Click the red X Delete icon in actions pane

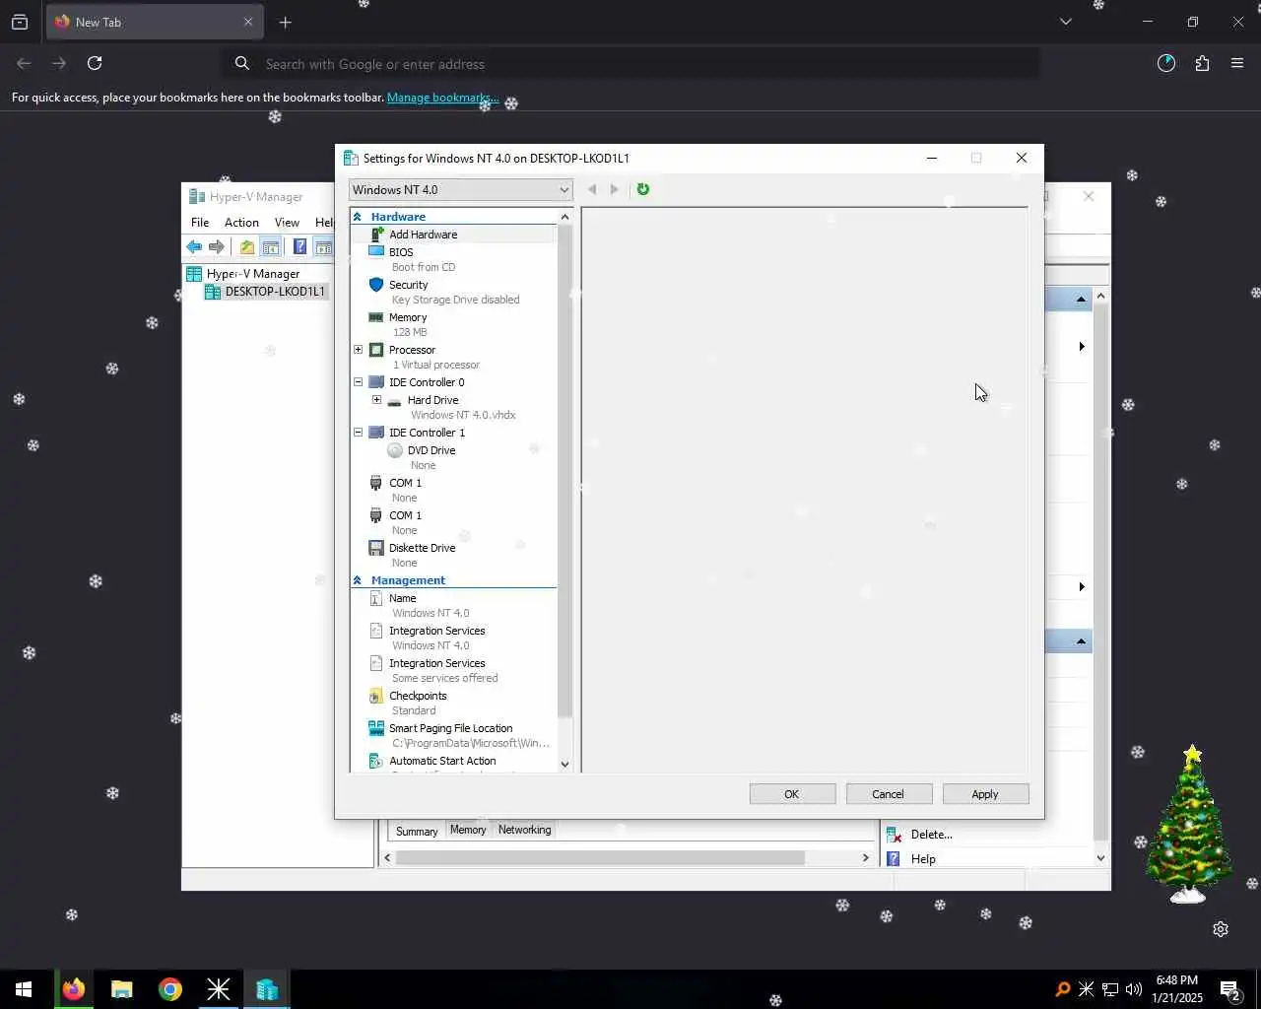coord(895,835)
